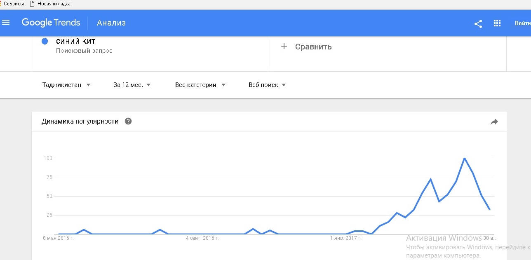531x260 pixels.
Task: Open the Сервисы bookmark
Action: coord(13,4)
